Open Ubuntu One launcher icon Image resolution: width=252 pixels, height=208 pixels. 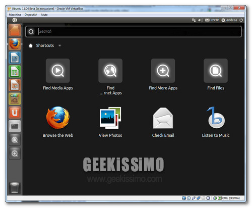15,113
